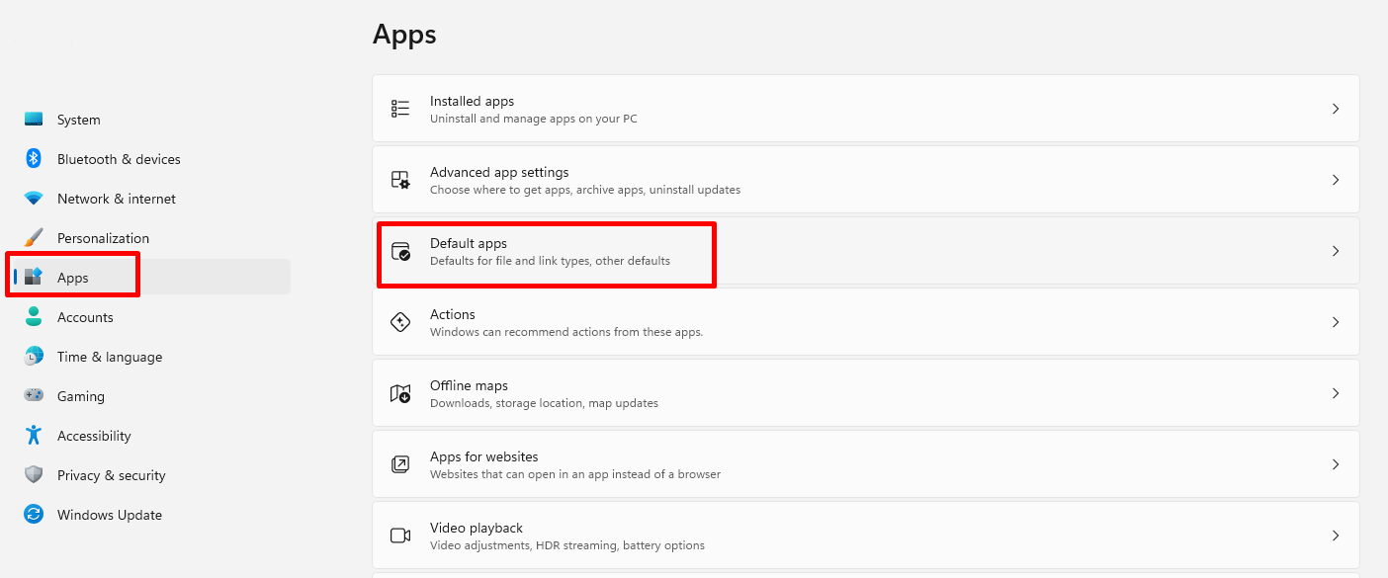The image size is (1388, 578).
Task: Open the Gaming settings page
Action: [x=81, y=396]
